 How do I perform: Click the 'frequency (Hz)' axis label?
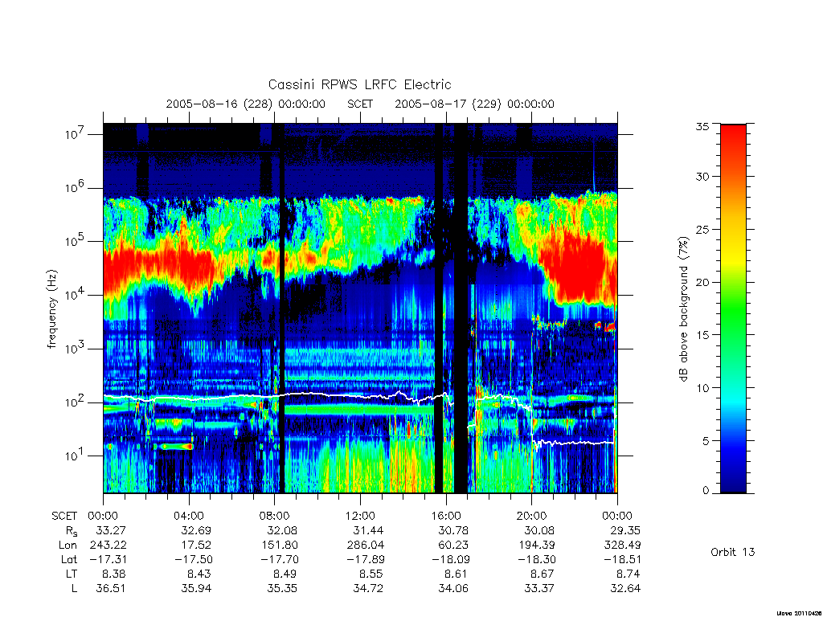[51, 309]
